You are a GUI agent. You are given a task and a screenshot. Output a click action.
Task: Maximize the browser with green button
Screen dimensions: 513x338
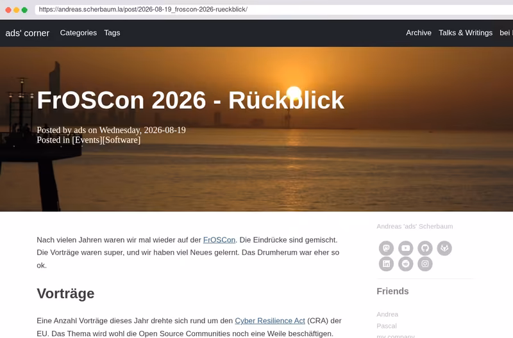click(x=24, y=10)
